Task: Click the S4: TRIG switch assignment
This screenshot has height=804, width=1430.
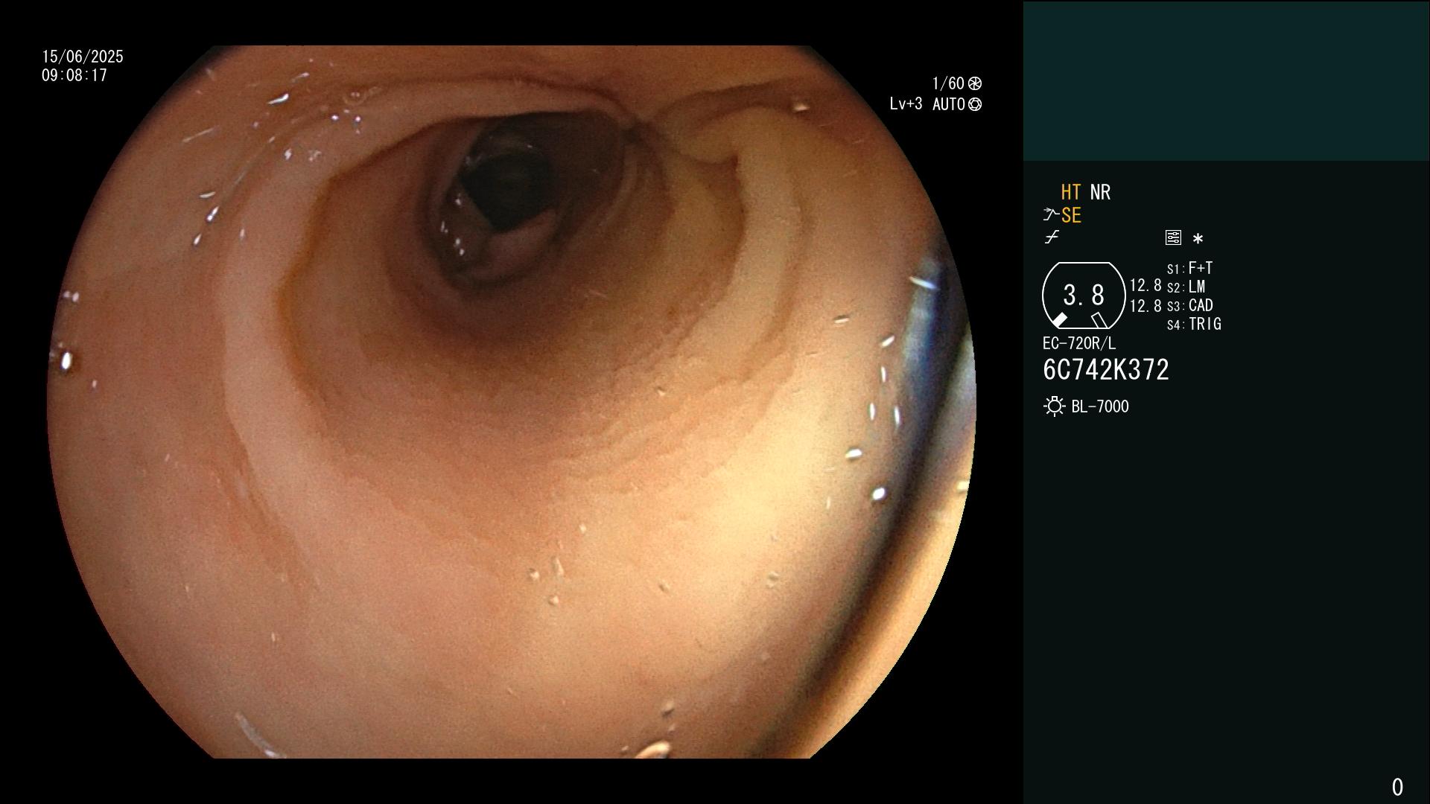Action: 1194,324
